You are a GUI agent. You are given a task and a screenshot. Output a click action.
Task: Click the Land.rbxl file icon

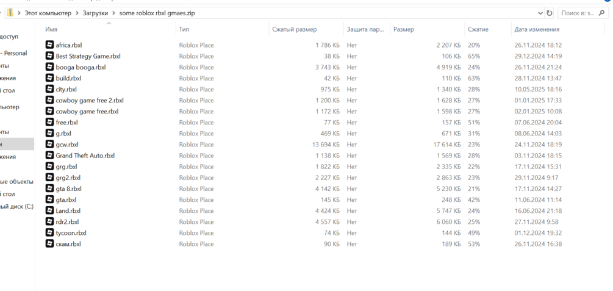coord(49,210)
